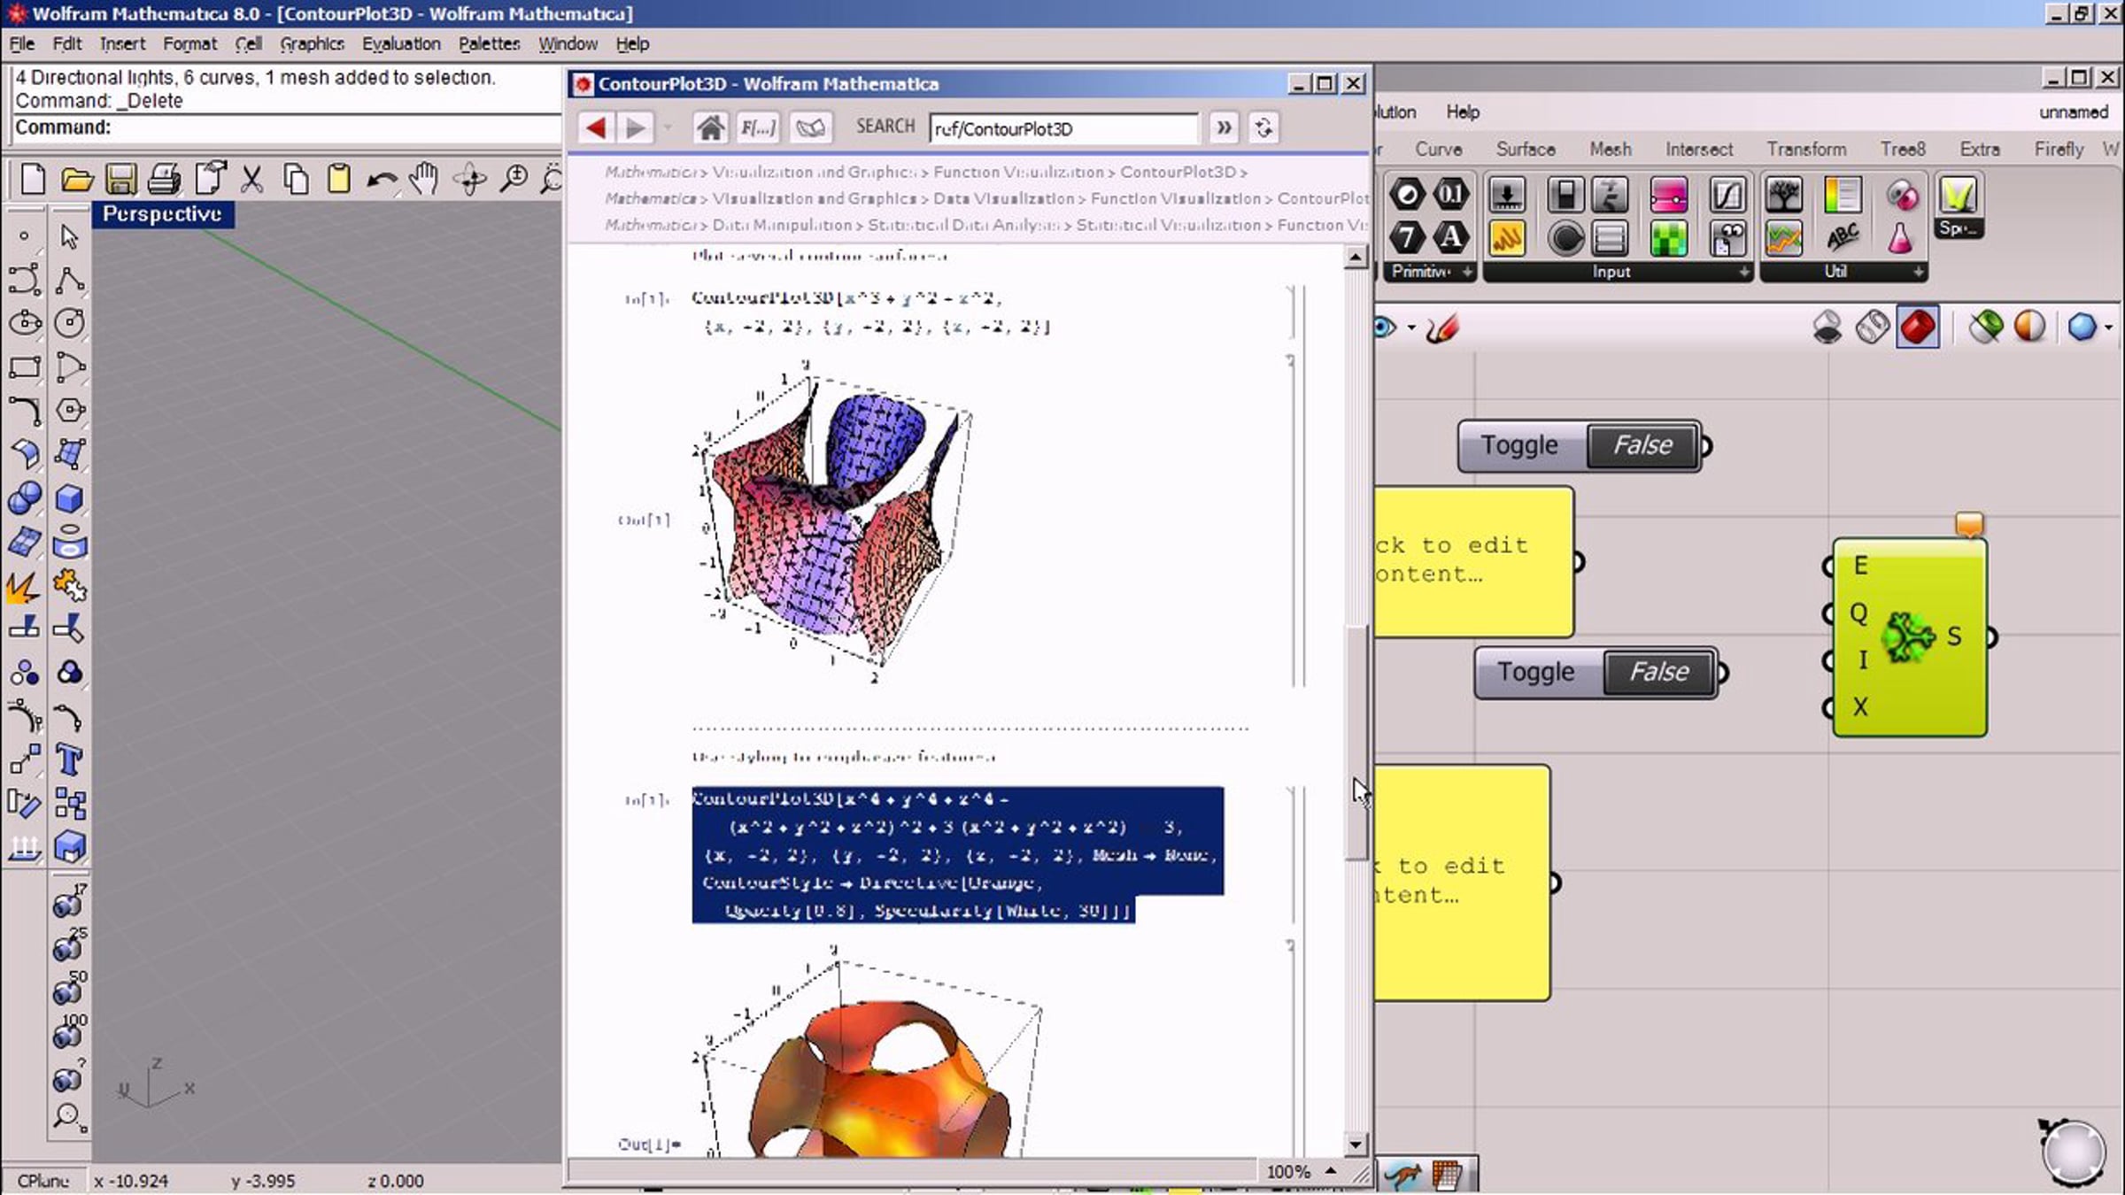Select the Pan hand tool
This screenshot has width=2125, height=1195.
click(x=425, y=180)
